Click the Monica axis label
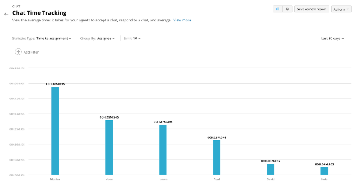This screenshot has height=188, width=356. click(x=55, y=179)
